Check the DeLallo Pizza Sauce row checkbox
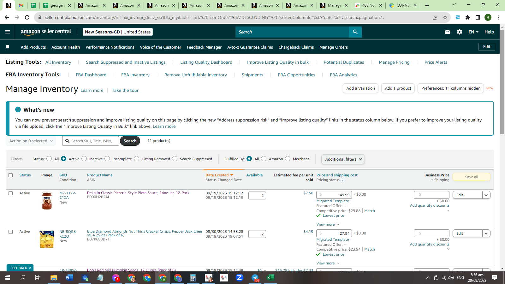The image size is (505, 284). (x=11, y=193)
